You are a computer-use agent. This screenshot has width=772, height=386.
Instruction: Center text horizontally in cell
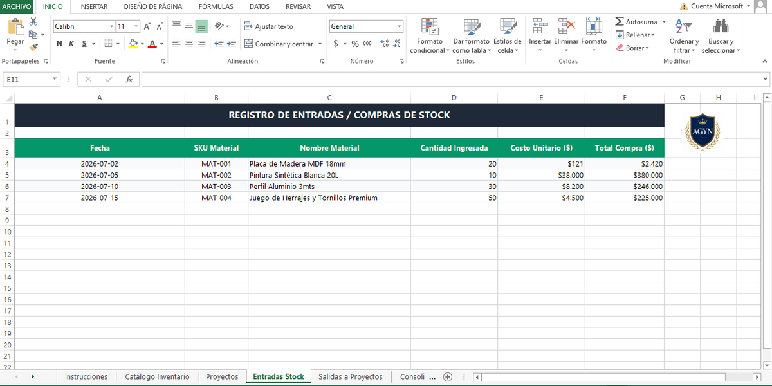click(189, 44)
